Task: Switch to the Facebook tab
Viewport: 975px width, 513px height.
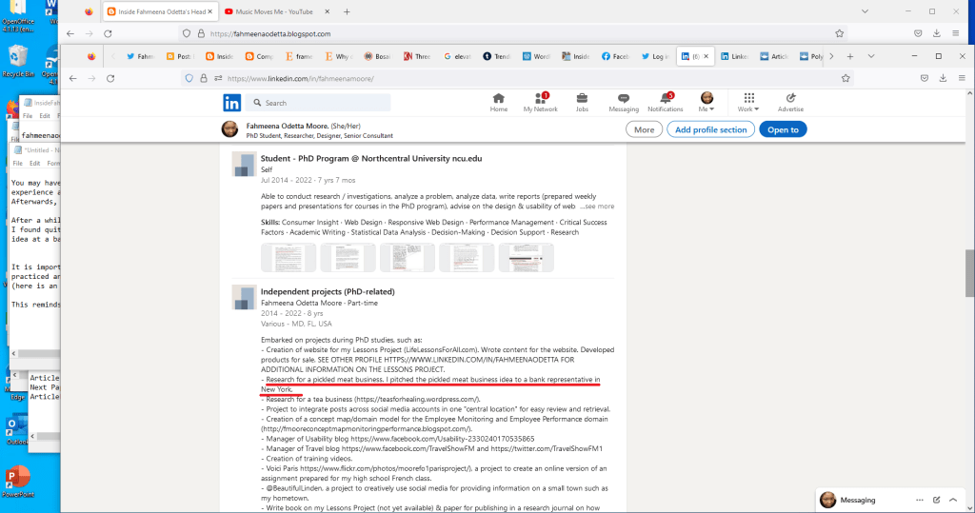Action: (x=616, y=56)
